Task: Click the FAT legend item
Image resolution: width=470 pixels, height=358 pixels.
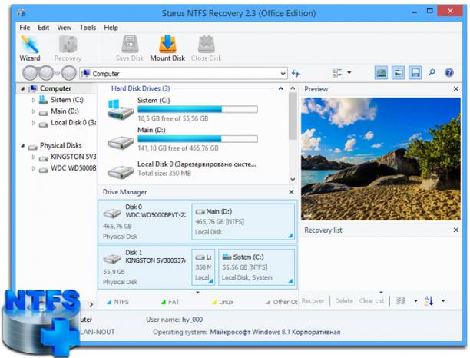Action: pos(170,302)
